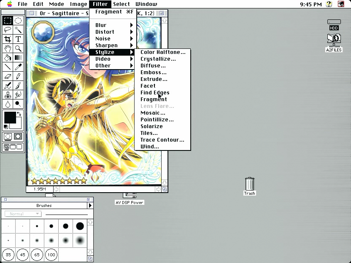The height and width of the screenshot is (263, 351).
Task: Select the Magic Wand tool
Action: (x=18, y=30)
